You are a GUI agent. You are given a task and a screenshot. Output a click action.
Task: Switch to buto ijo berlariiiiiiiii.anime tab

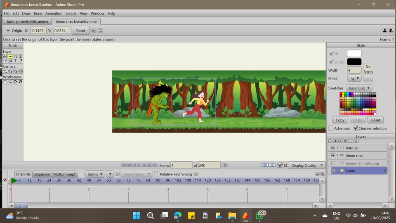point(27,21)
